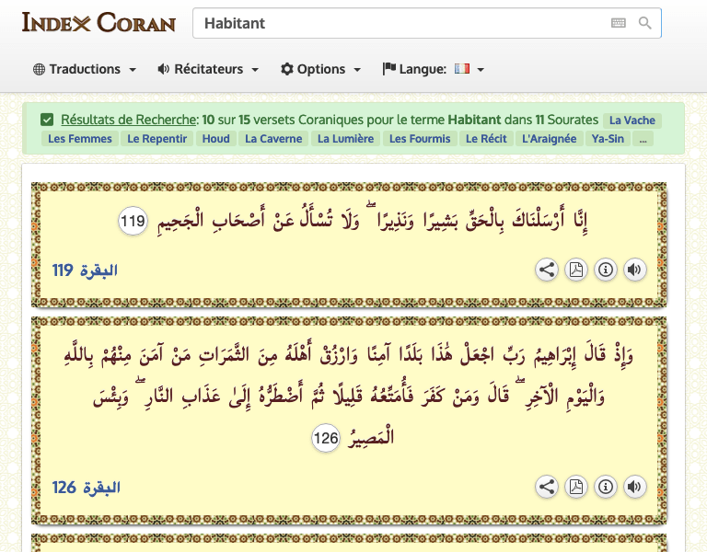Listen to verse 126 recitation
707x552 pixels.
pos(634,487)
